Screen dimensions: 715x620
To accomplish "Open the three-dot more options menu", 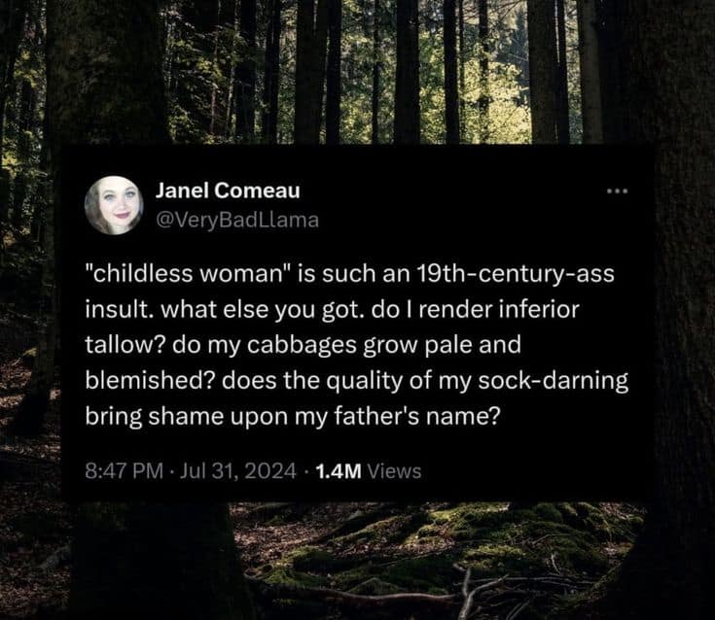I will [615, 189].
